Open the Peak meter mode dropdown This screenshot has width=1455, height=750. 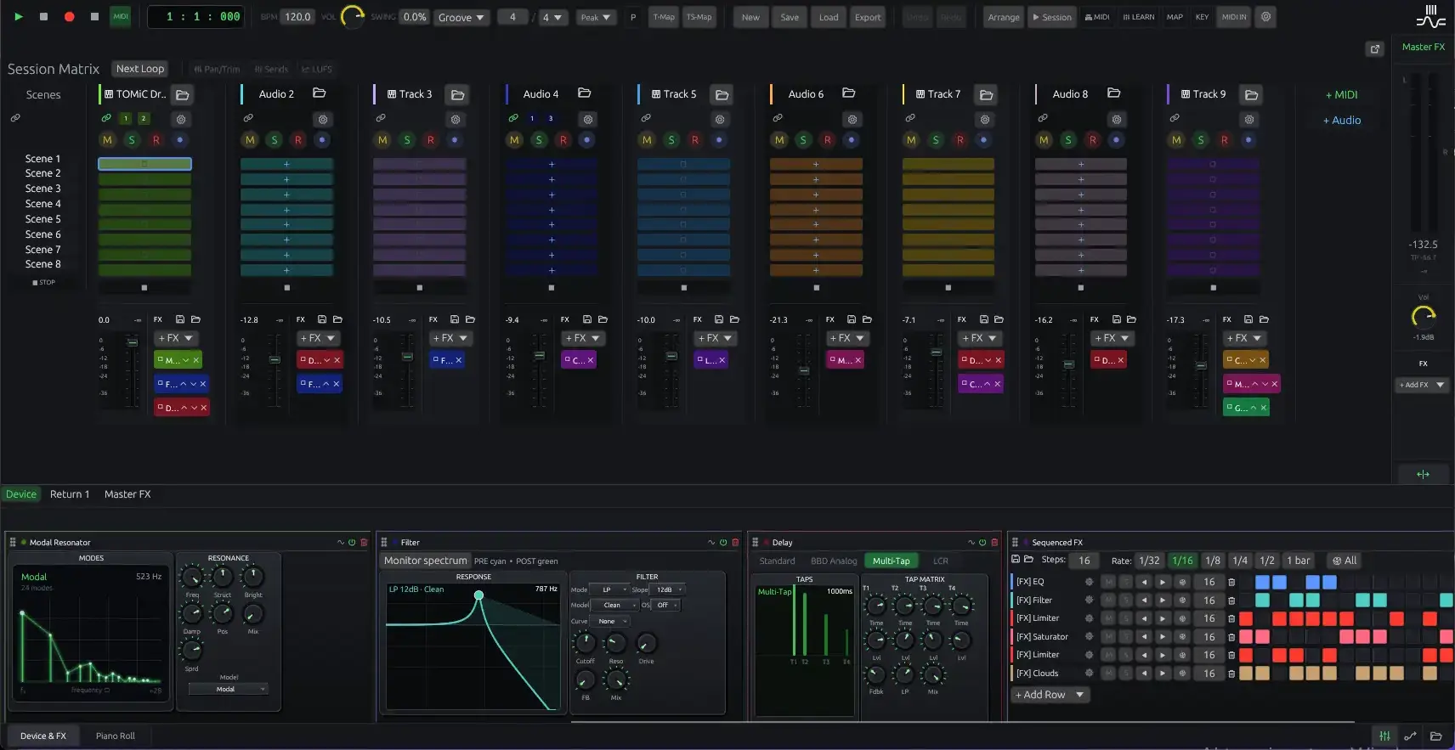point(596,17)
